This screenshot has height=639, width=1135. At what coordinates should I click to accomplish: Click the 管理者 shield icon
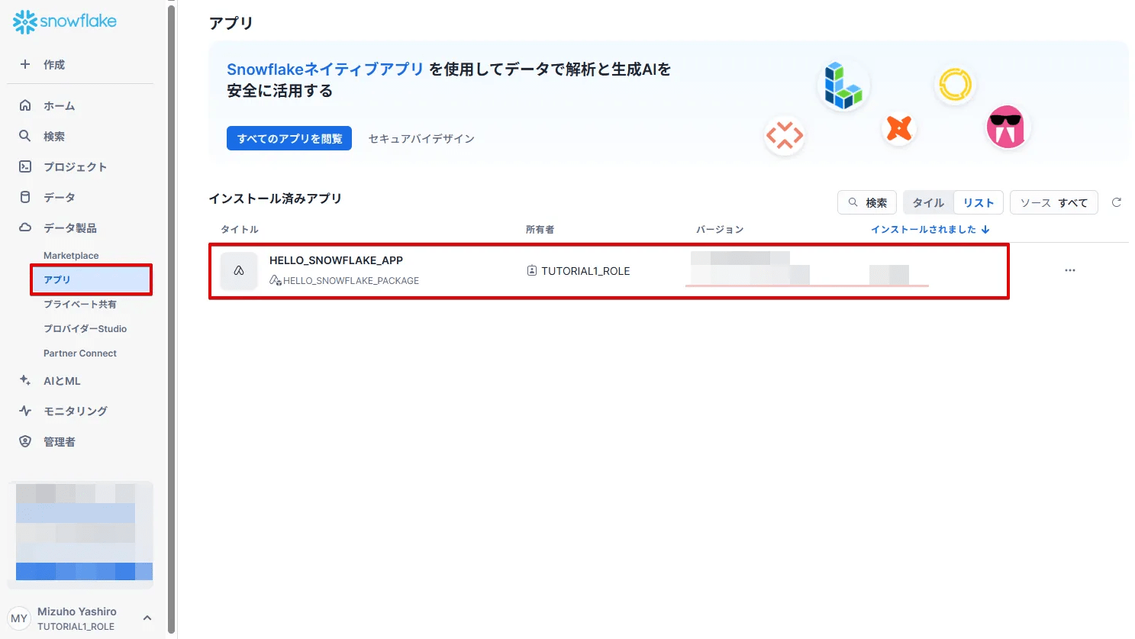pos(25,441)
